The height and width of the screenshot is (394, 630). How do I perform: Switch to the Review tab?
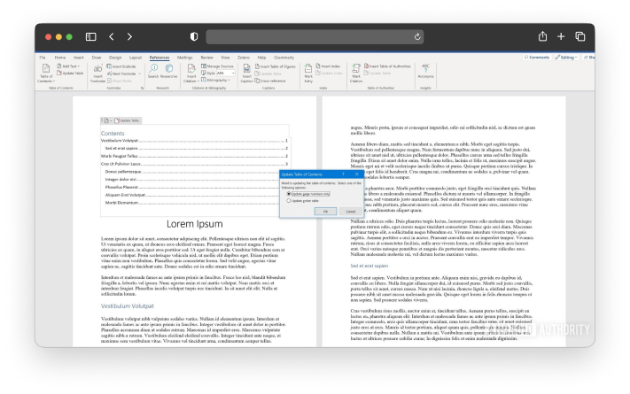pyautogui.click(x=207, y=58)
